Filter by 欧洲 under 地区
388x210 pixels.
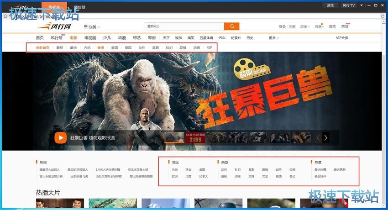175,176
